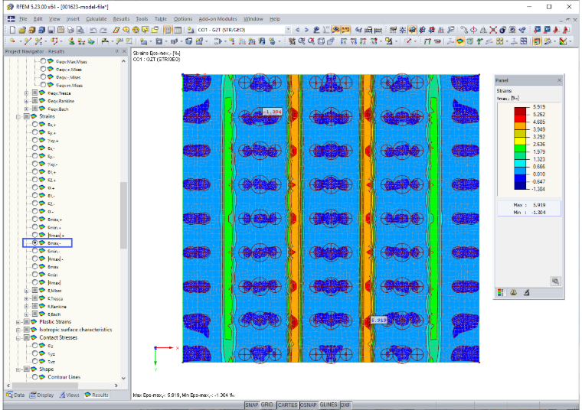Toggle the GRID status bar button
This screenshot has width=582, height=410.
[266, 405]
